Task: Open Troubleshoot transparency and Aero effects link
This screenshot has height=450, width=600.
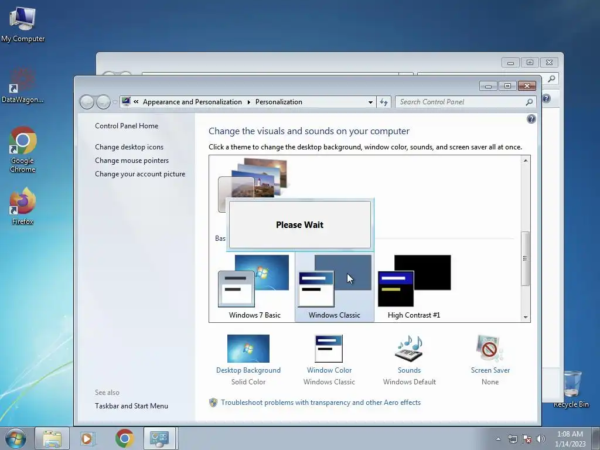Action: coord(321,403)
